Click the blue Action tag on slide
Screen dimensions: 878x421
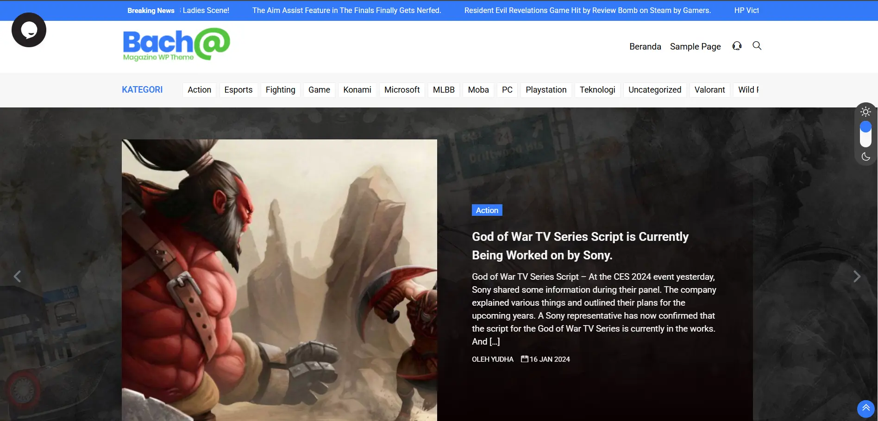coord(487,210)
